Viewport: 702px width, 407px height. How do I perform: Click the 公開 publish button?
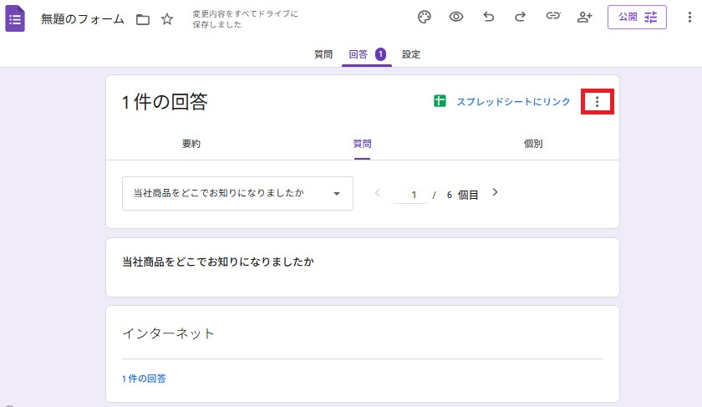click(x=637, y=17)
